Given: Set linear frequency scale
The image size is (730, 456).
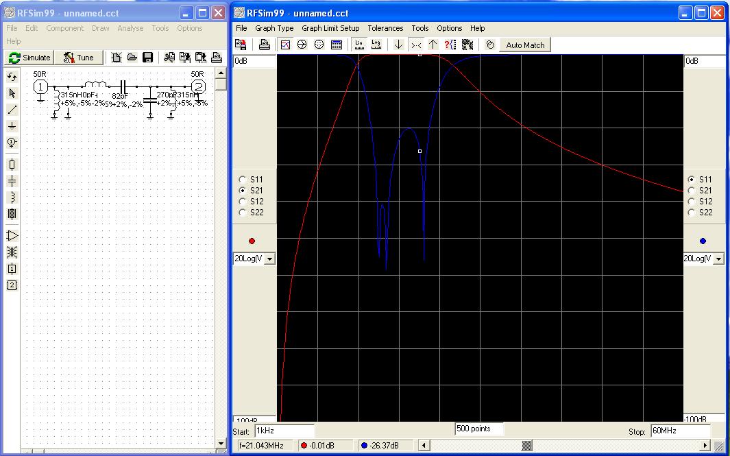Looking at the screenshot, I should (x=359, y=45).
